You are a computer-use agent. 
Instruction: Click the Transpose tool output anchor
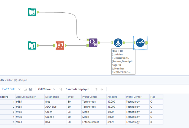pos(66,45)
